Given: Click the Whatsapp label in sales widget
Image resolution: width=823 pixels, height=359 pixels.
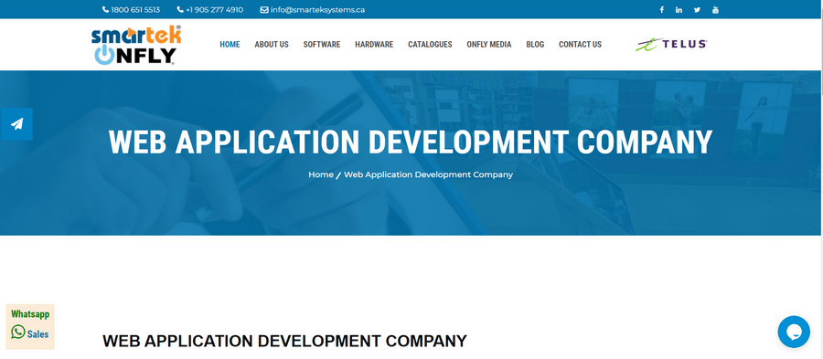Looking at the screenshot, I should 30,314.
